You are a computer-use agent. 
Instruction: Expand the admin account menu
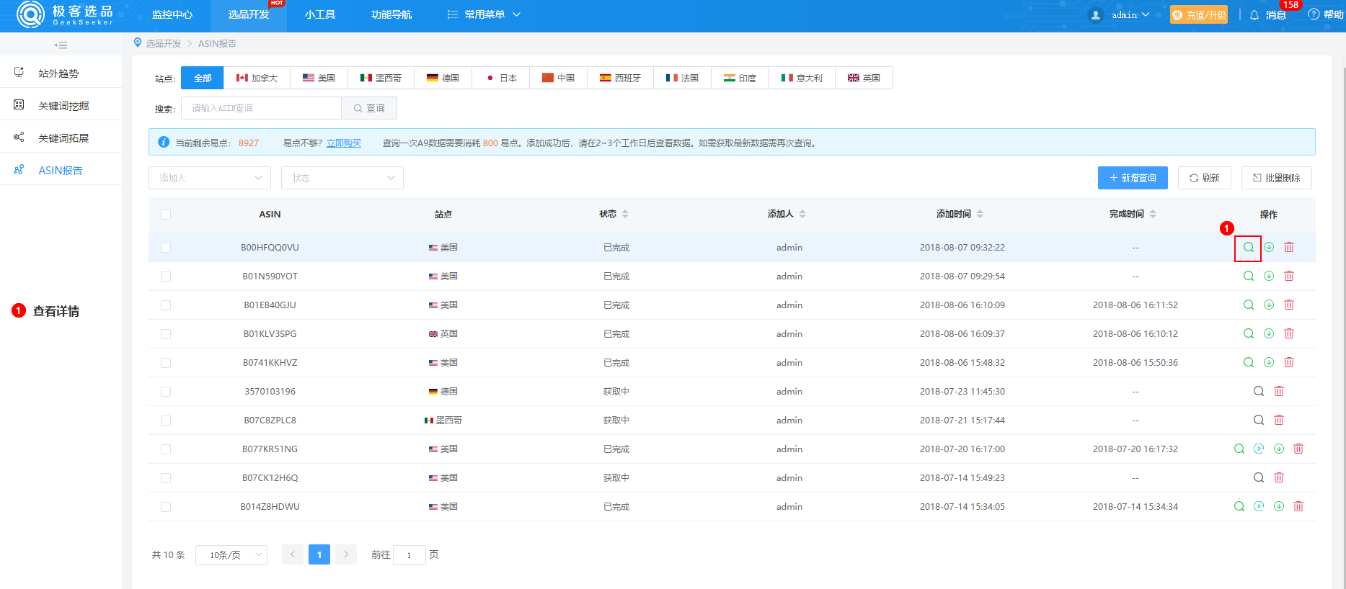pyautogui.click(x=1130, y=14)
